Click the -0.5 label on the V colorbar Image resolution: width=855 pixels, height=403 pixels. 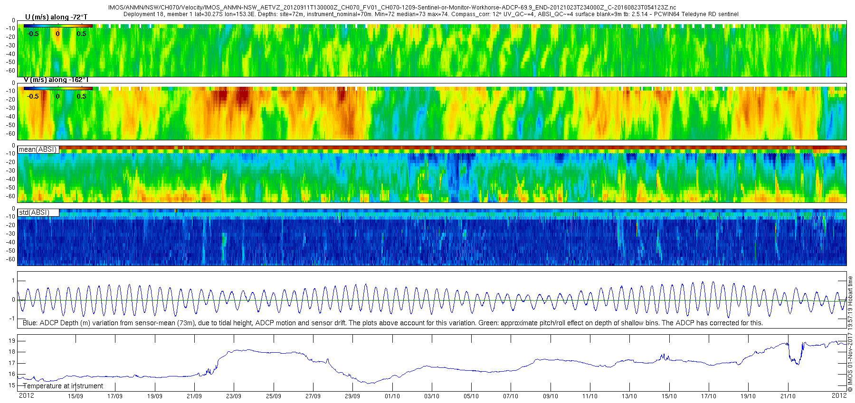click(x=33, y=96)
